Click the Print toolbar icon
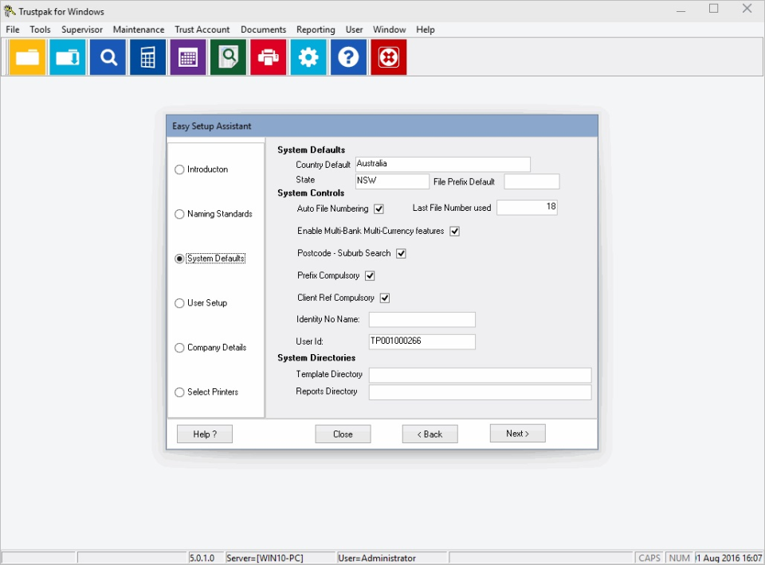This screenshot has height=565, width=765. 268,56
